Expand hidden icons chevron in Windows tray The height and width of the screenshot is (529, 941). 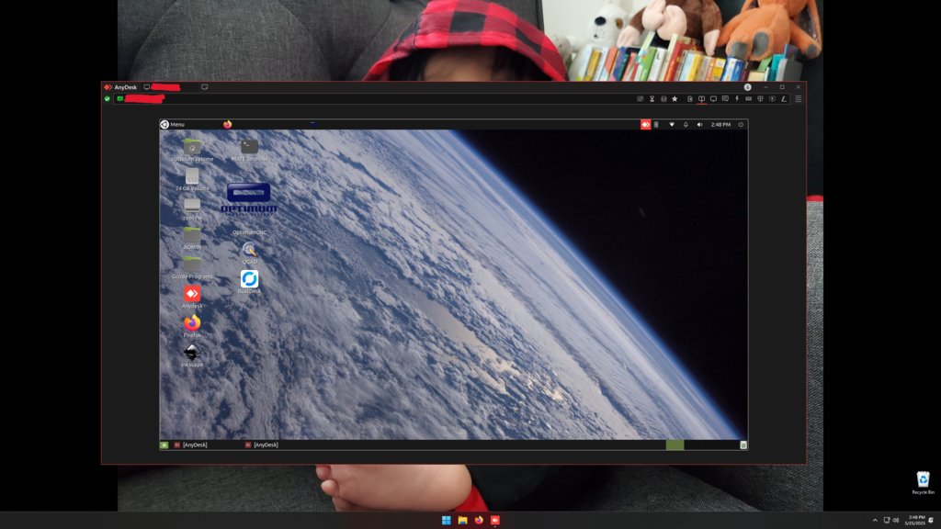[875, 520]
